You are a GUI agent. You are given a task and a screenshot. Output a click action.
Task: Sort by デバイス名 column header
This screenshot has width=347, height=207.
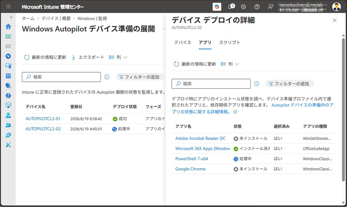click(x=36, y=107)
